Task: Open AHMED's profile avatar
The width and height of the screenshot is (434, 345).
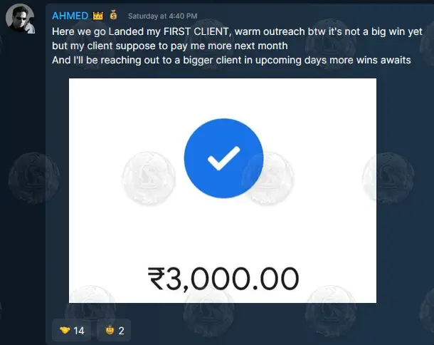Action: (x=20, y=19)
